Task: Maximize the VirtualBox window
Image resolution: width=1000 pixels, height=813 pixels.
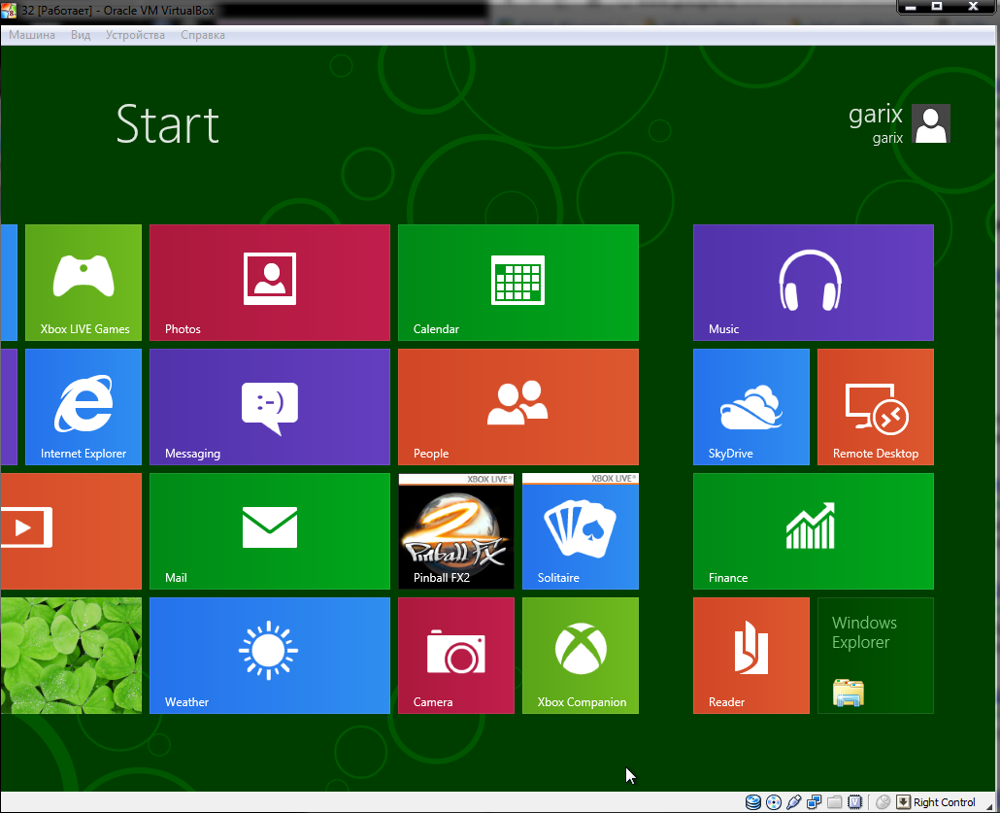Action: (x=937, y=7)
